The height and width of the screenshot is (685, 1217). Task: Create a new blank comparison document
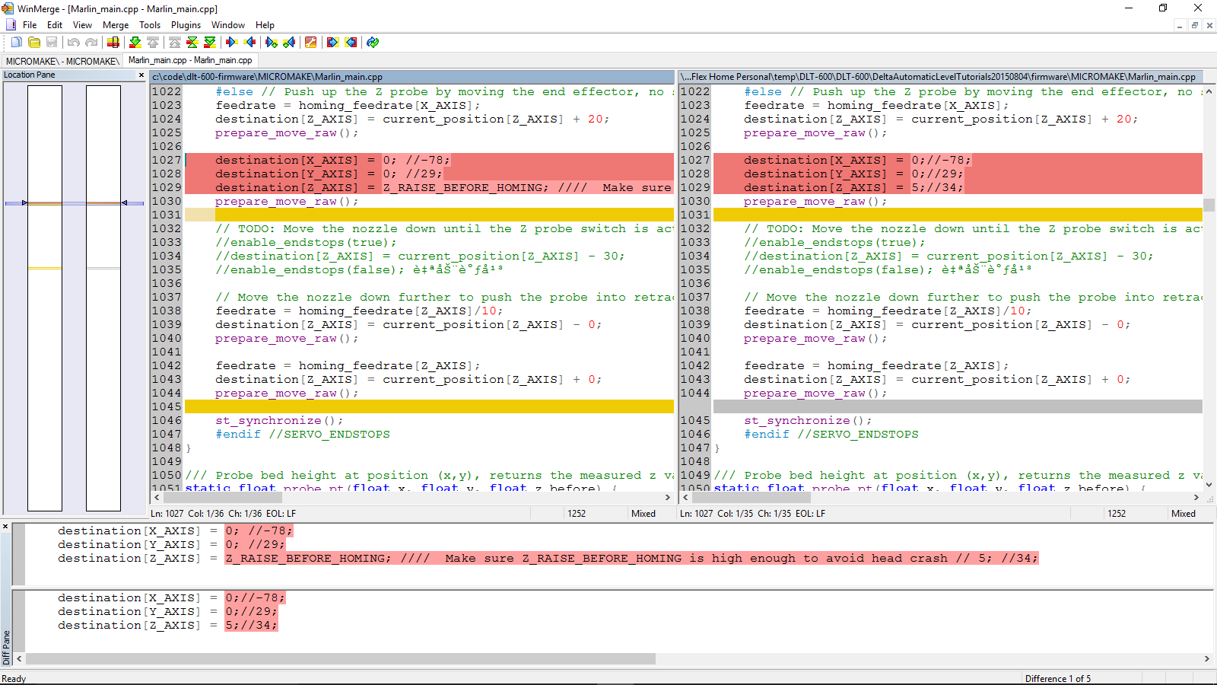[x=16, y=43]
